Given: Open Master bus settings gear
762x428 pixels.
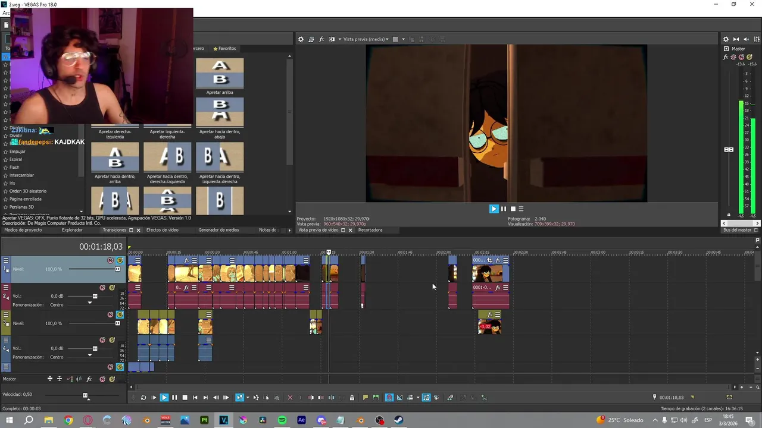Looking at the screenshot, I should tap(726, 39).
